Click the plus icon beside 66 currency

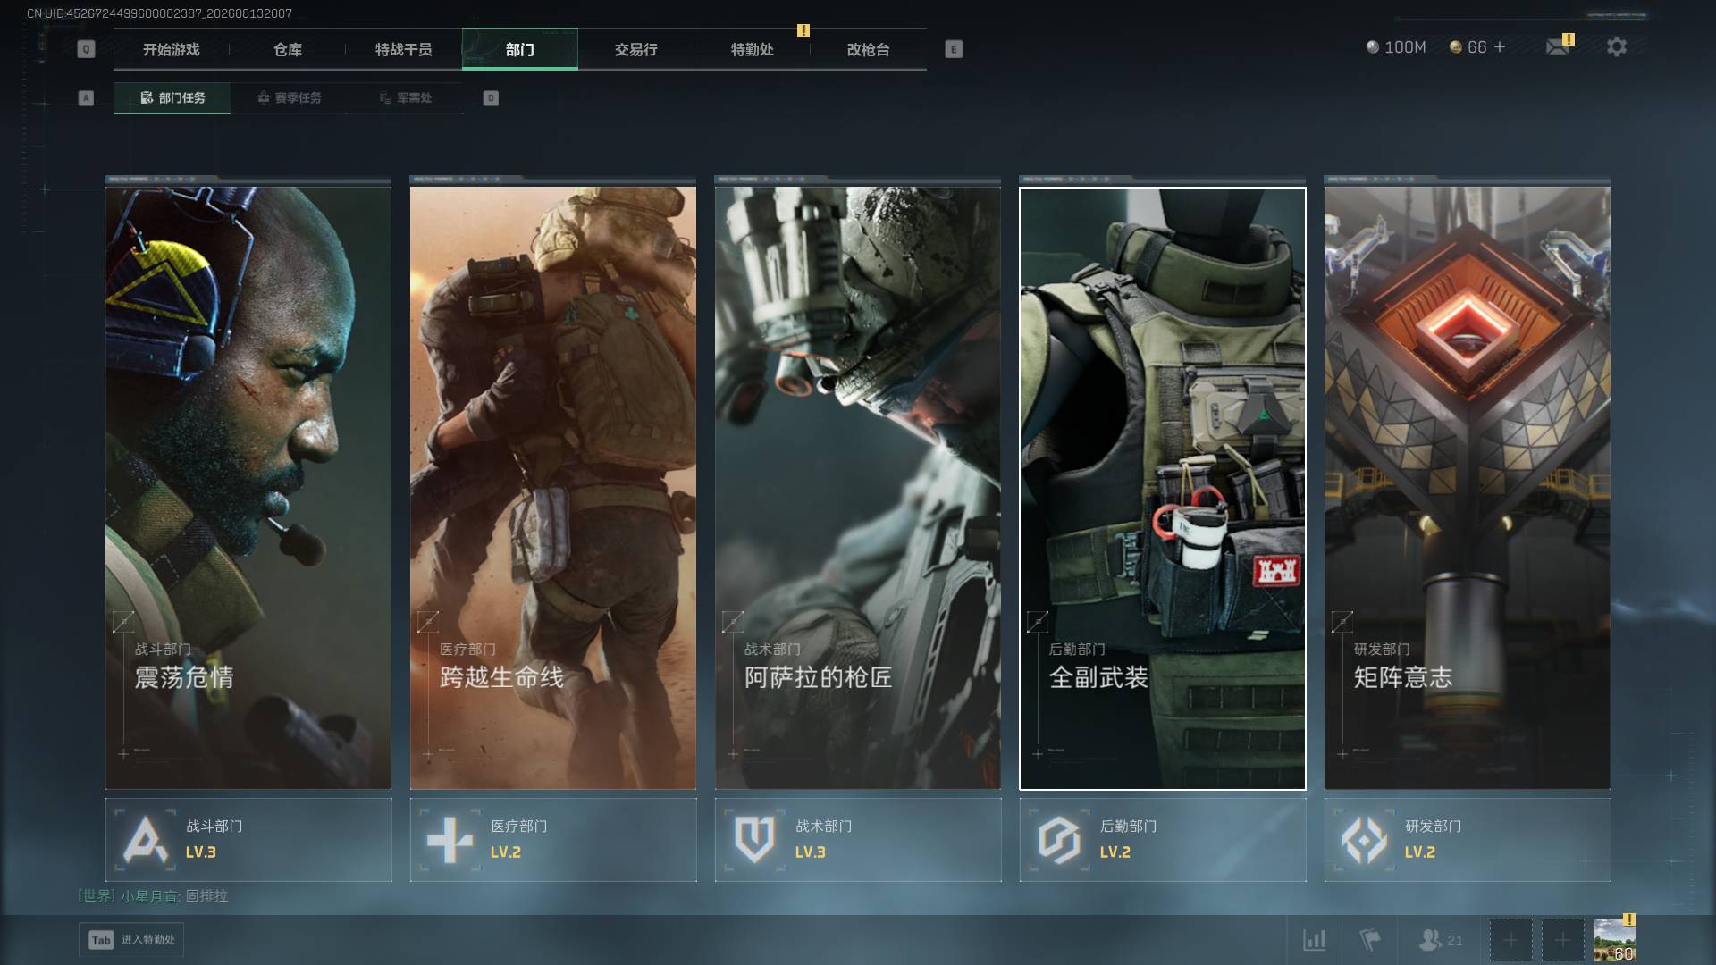coord(1500,46)
